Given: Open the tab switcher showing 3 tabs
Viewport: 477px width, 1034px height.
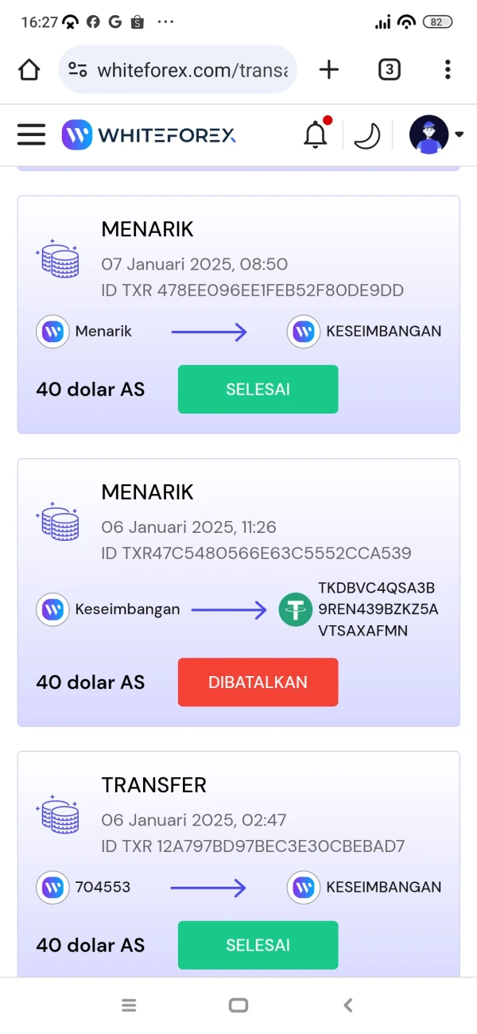Looking at the screenshot, I should tap(389, 70).
